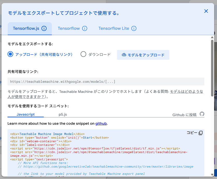This screenshot has height=179, width=217.
Task: Close the export model dialog
Action: click(x=206, y=11)
